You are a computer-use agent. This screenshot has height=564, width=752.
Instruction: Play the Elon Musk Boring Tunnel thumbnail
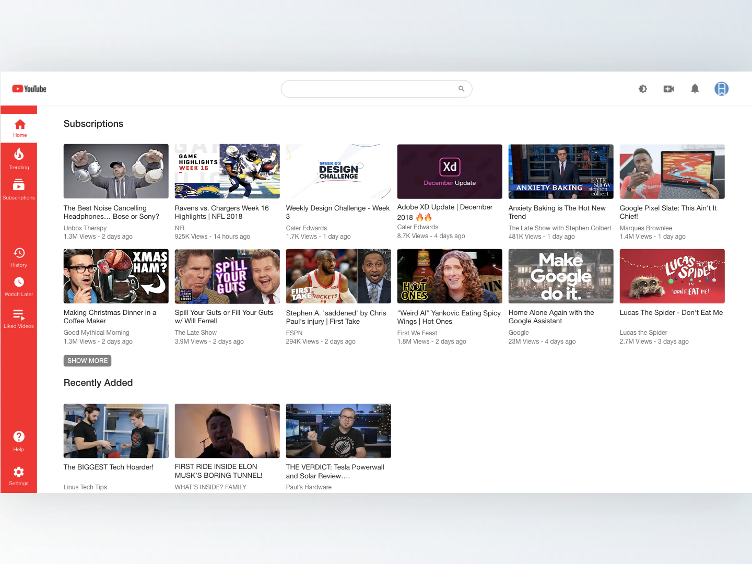tap(227, 431)
